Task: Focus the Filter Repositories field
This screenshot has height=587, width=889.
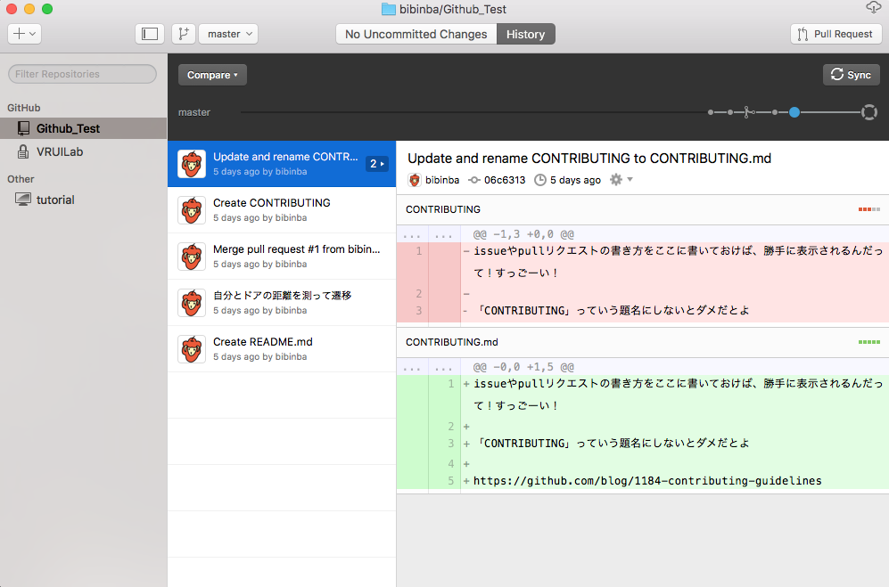Action: (x=83, y=74)
